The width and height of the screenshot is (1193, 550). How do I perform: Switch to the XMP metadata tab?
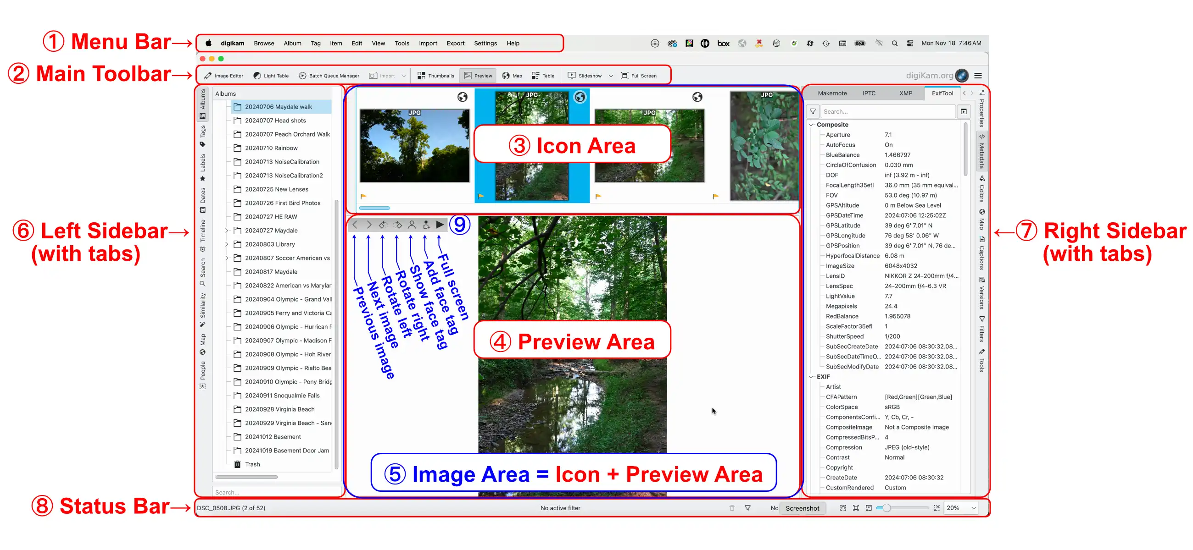tap(905, 93)
